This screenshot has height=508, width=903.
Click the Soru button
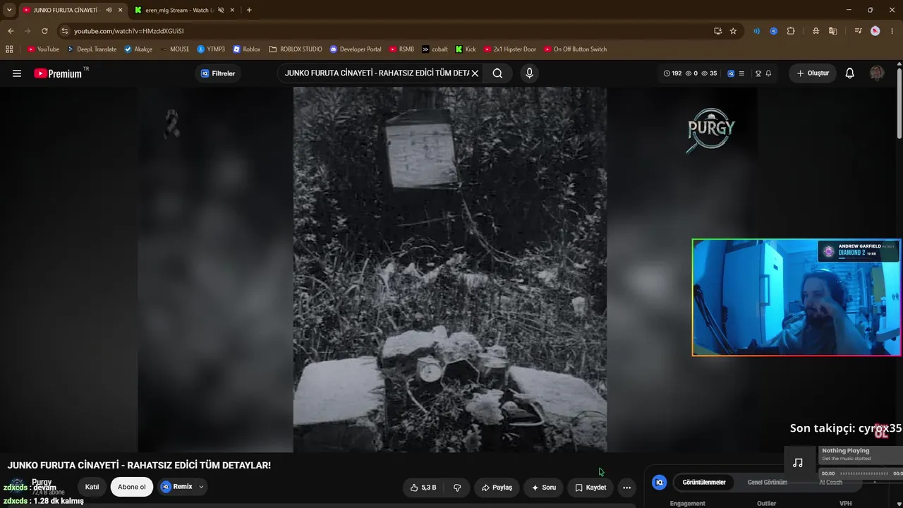pyautogui.click(x=543, y=488)
